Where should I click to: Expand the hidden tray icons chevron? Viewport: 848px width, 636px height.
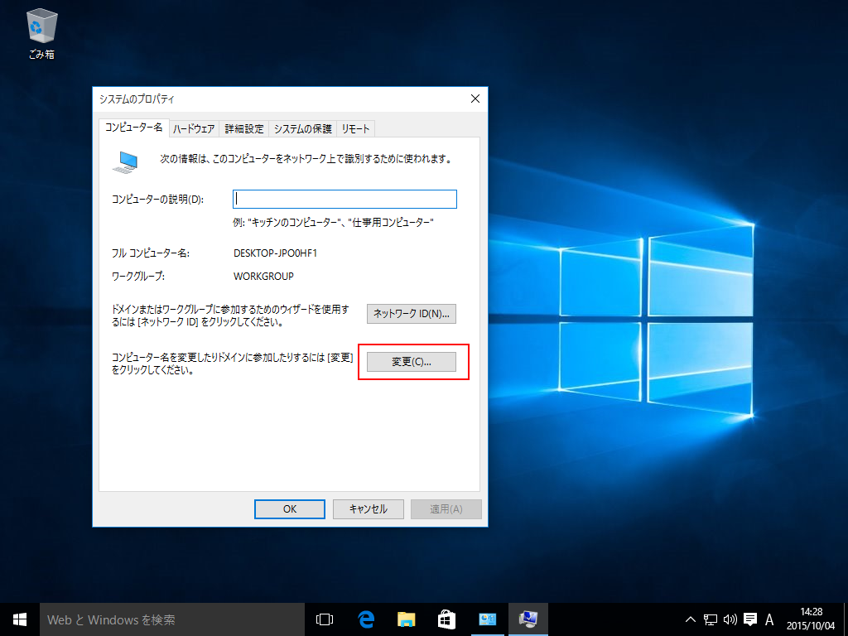tap(691, 619)
